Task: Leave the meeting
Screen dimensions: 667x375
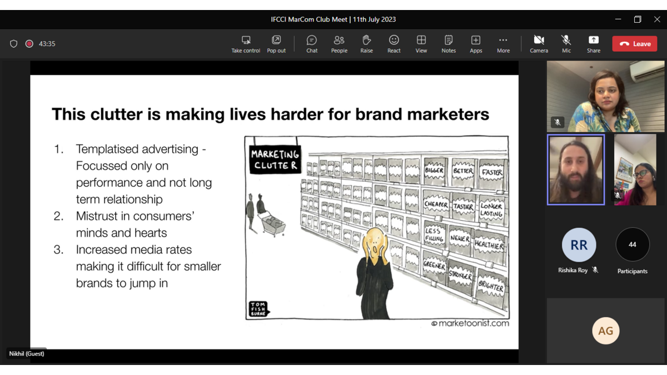Action: click(635, 44)
